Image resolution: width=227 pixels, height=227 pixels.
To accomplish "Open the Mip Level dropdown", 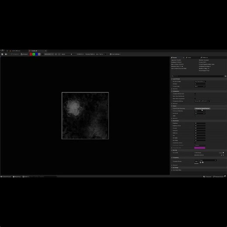I will [x=49, y=54].
